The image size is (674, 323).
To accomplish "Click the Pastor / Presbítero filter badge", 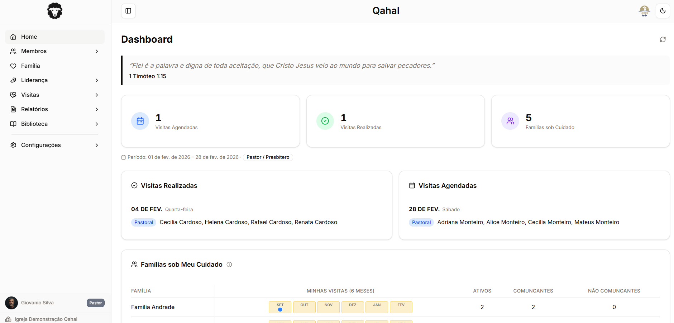I will pyautogui.click(x=268, y=157).
